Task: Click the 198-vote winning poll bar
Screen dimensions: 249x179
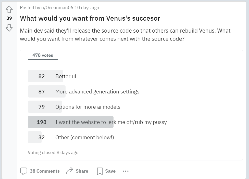Action: coord(70,122)
